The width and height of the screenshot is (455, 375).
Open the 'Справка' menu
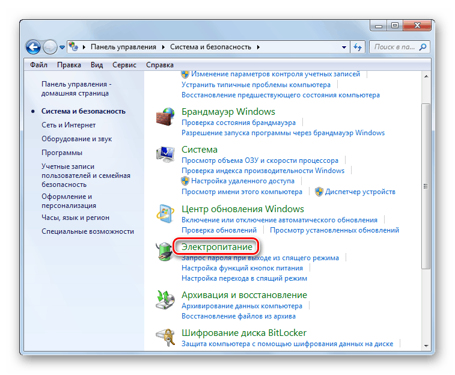coord(160,65)
